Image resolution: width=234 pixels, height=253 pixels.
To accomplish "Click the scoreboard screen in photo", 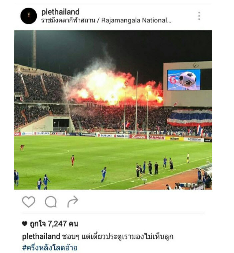I will click(184, 80).
